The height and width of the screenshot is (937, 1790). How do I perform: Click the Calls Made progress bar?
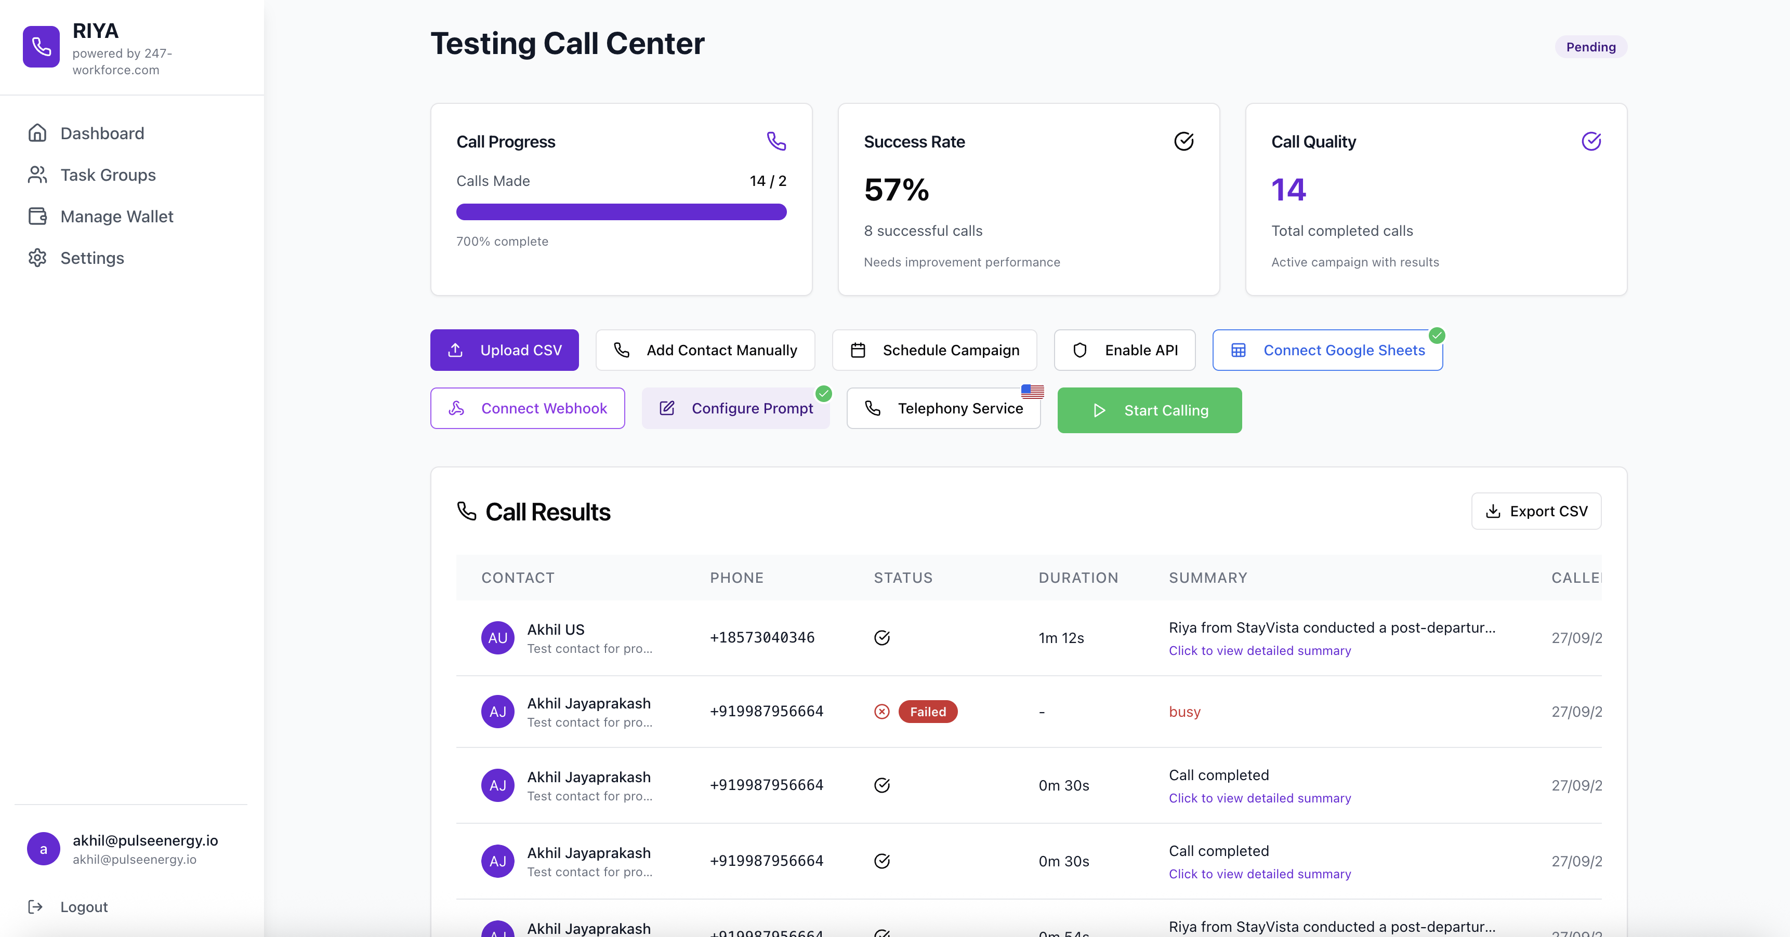click(621, 212)
